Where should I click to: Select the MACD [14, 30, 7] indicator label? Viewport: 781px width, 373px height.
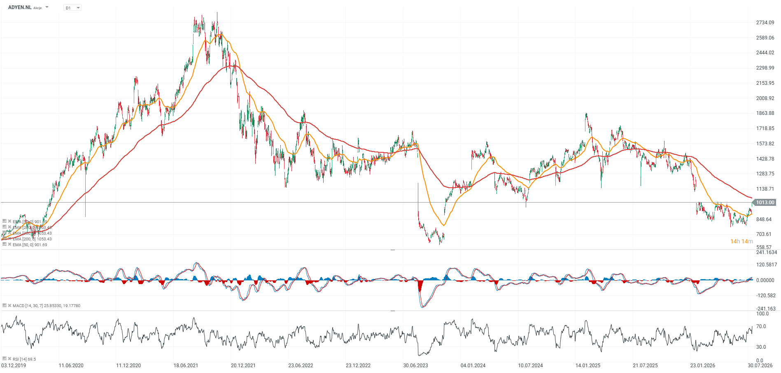[x=47, y=306]
